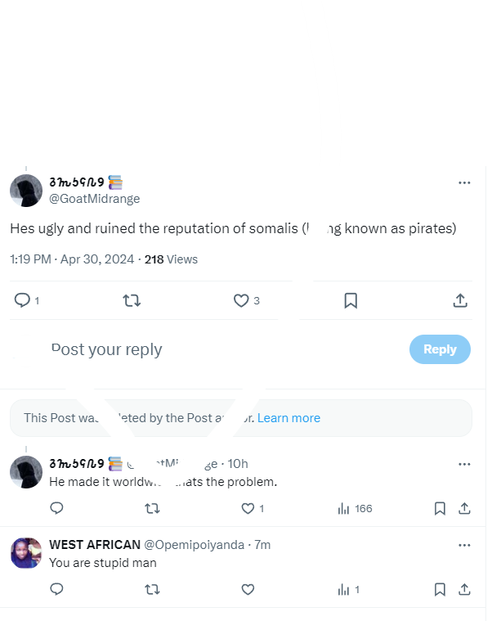Bookmark the 10h reply post
The image size is (492, 621).
tap(440, 508)
